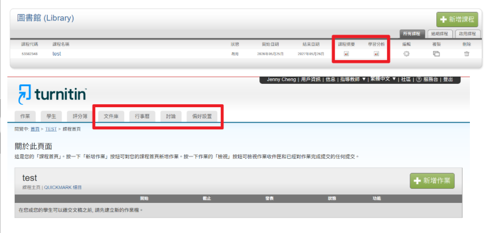The image size is (492, 233).
Task: Open the 行事曆 tab
Action: click(x=142, y=116)
